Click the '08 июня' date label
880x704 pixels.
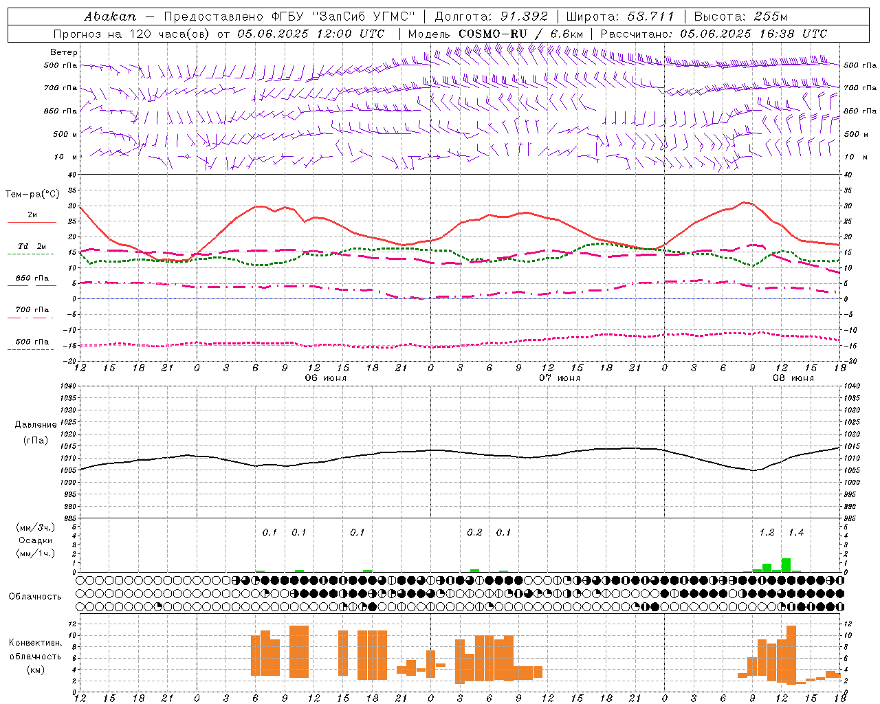tap(793, 378)
